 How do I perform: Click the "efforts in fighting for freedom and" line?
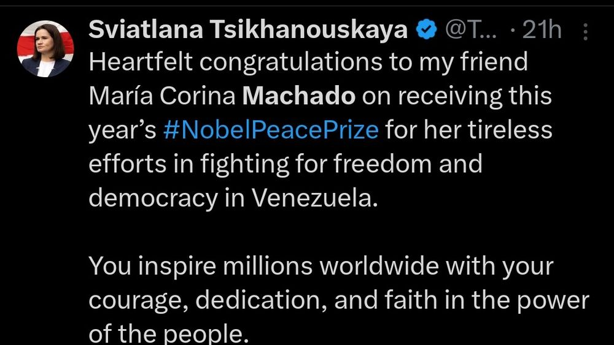[x=286, y=164]
